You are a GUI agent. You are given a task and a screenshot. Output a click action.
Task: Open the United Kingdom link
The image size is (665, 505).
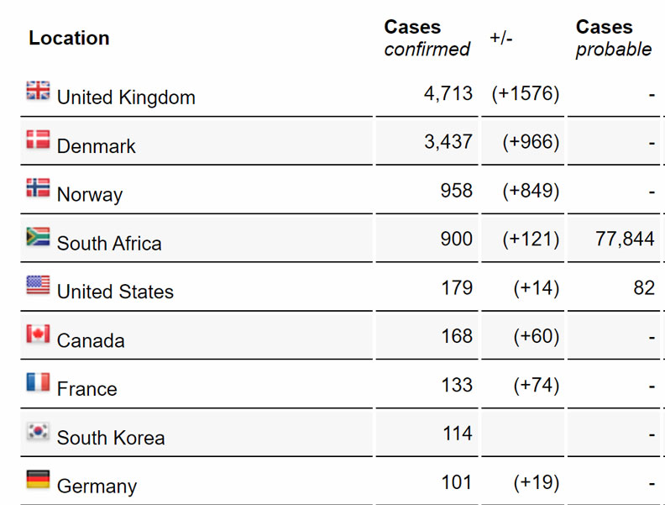pos(126,97)
